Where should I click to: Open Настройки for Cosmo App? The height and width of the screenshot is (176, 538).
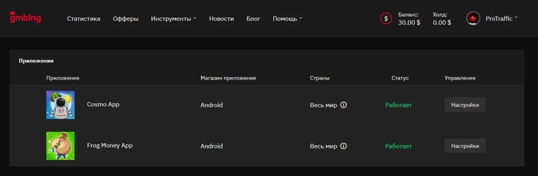[x=465, y=105]
